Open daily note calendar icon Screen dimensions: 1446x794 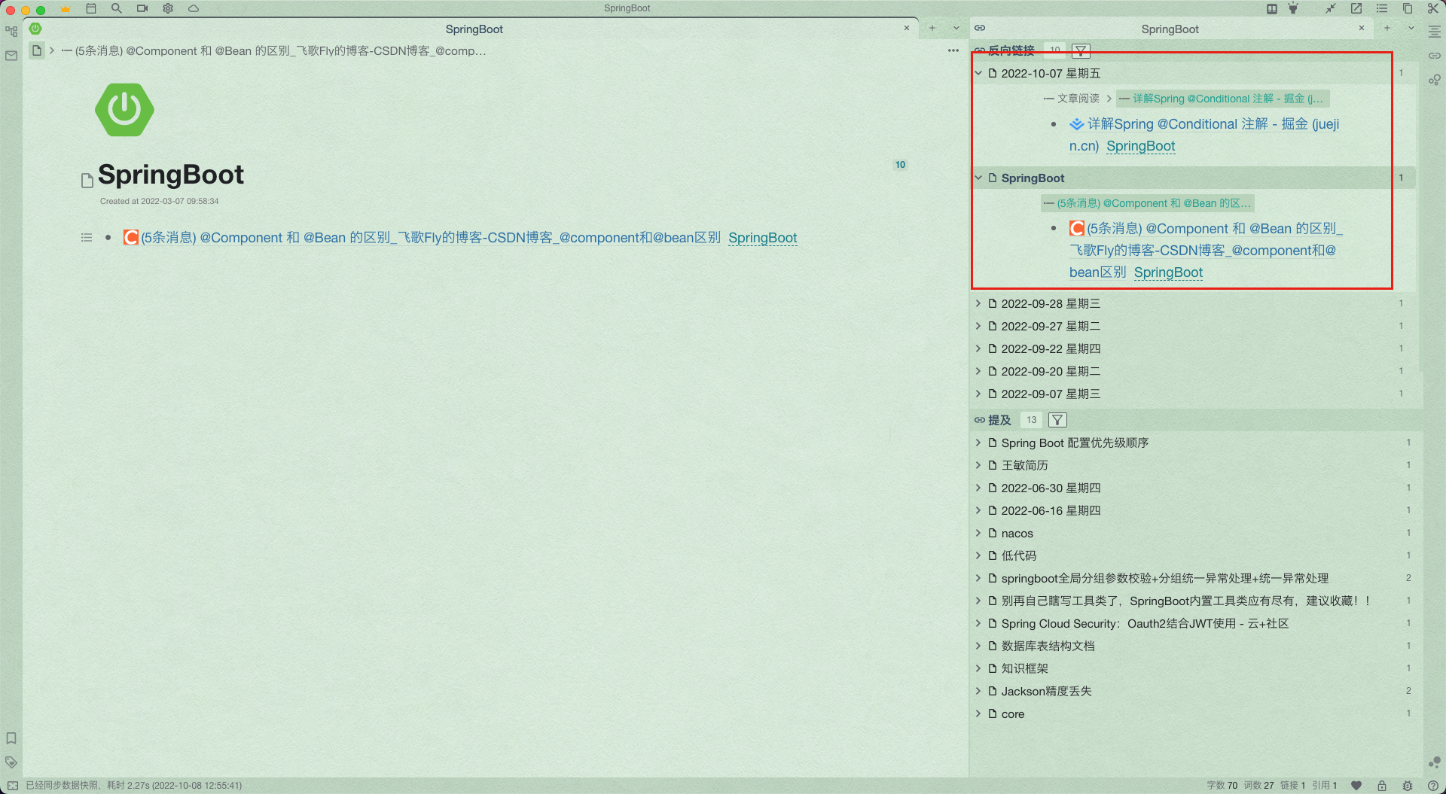point(91,8)
